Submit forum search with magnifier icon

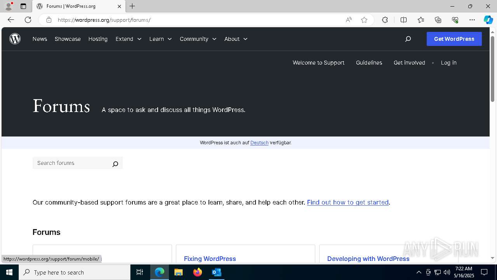(x=115, y=164)
